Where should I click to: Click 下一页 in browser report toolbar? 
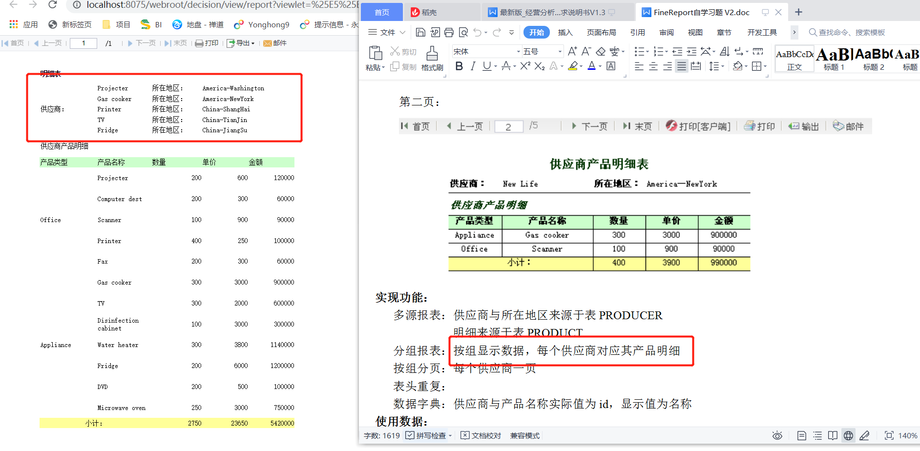point(142,43)
